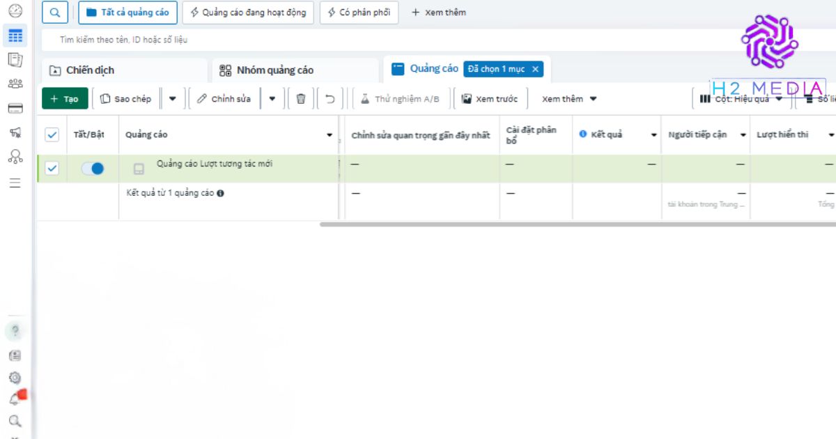Delete the selected ad with trash icon

(x=301, y=99)
